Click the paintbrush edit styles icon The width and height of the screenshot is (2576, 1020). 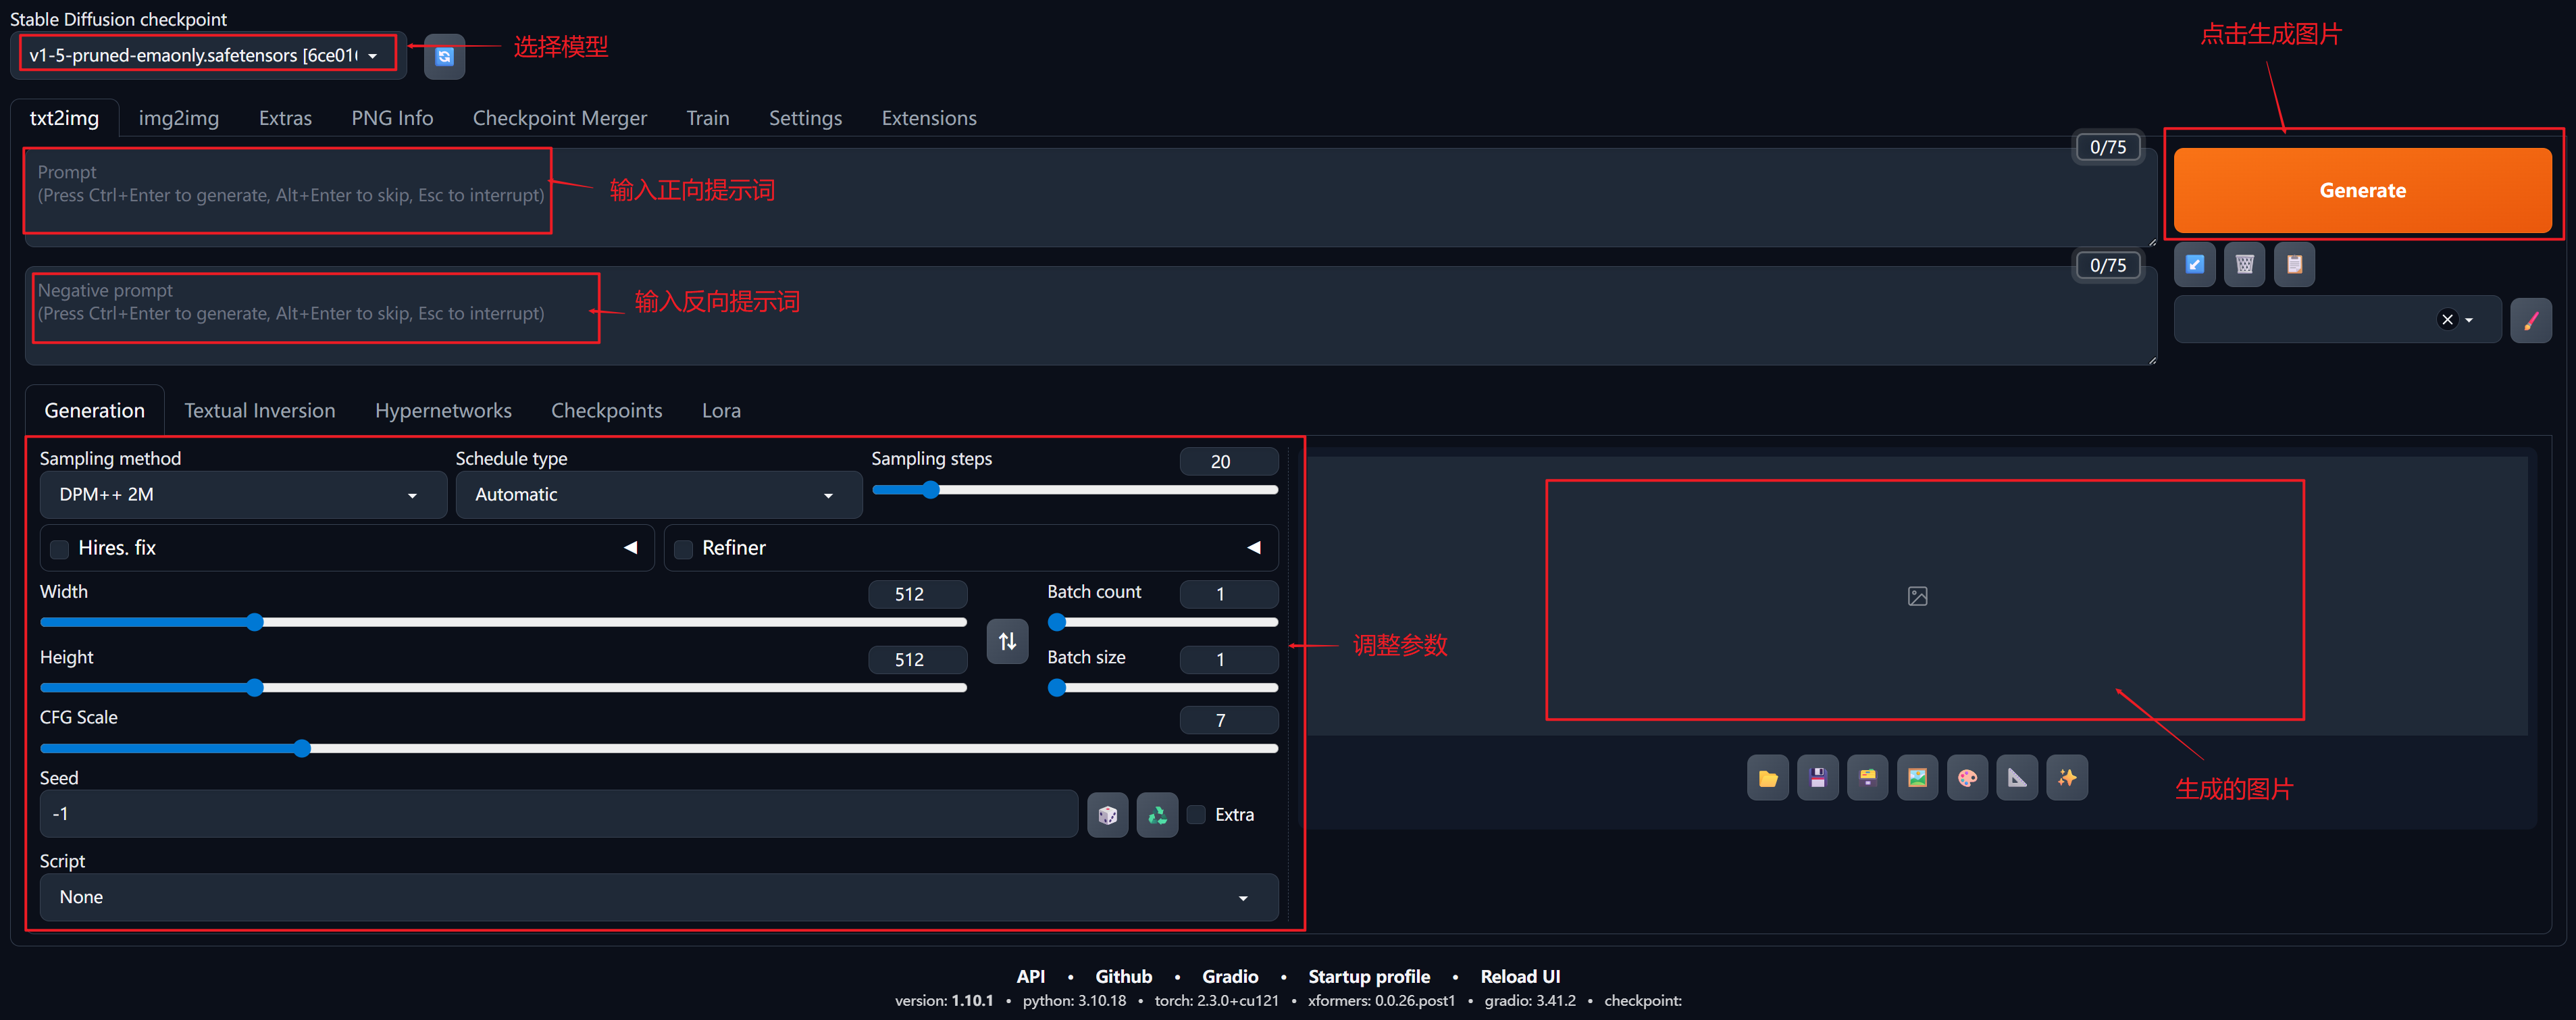2530,320
